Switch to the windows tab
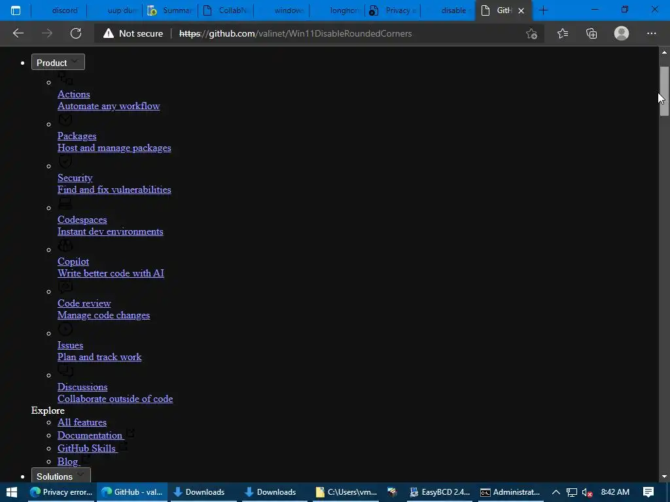The width and height of the screenshot is (670, 502). coord(281,10)
